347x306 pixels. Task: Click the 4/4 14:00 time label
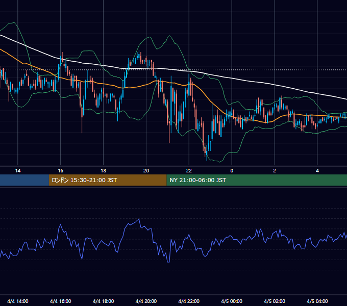[x=18, y=301]
